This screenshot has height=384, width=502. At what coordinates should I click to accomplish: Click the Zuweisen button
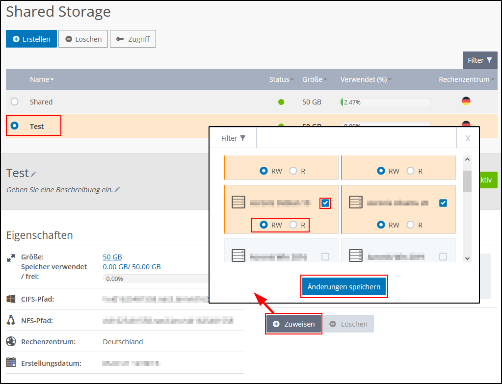293,324
